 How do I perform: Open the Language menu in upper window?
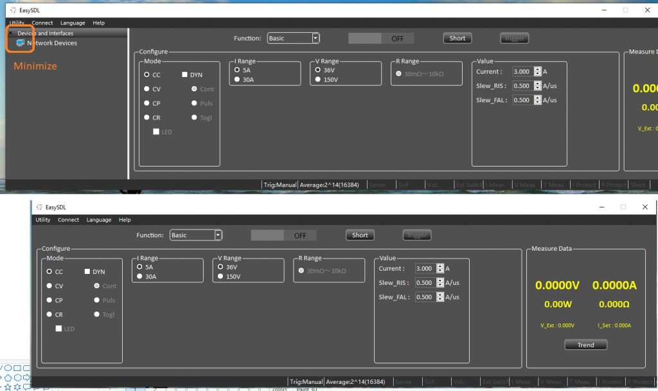(x=73, y=23)
